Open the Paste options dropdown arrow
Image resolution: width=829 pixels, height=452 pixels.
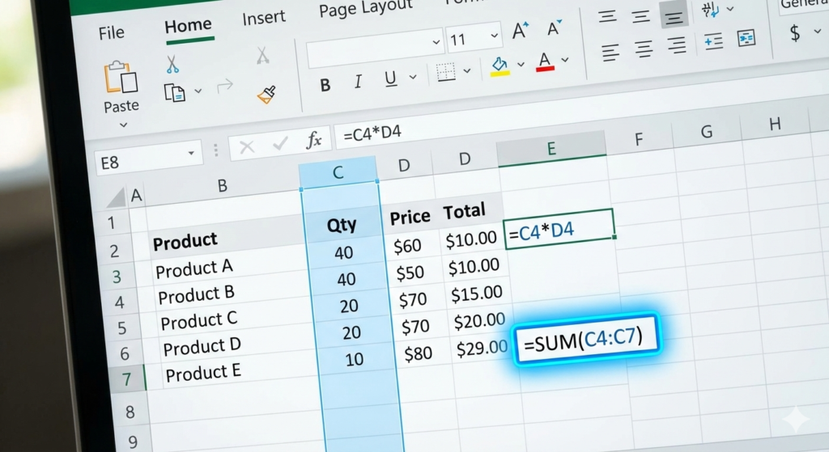click(124, 125)
